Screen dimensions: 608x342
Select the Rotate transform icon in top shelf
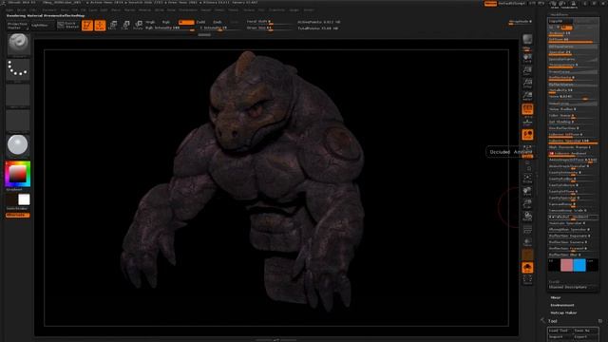coord(139,26)
